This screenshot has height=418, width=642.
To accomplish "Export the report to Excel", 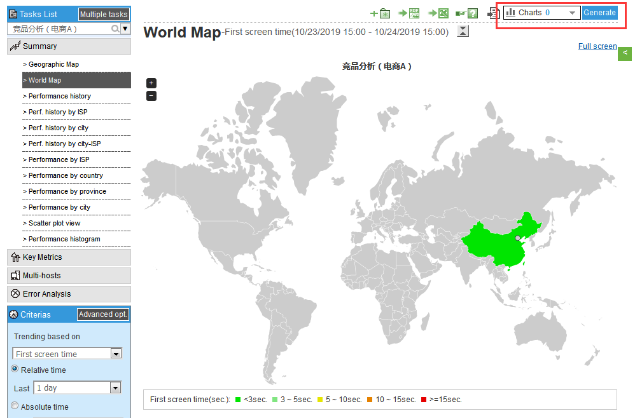I will [438, 13].
